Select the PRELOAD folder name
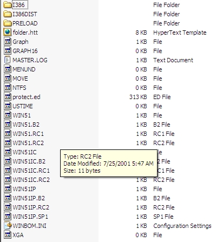 point(25,23)
